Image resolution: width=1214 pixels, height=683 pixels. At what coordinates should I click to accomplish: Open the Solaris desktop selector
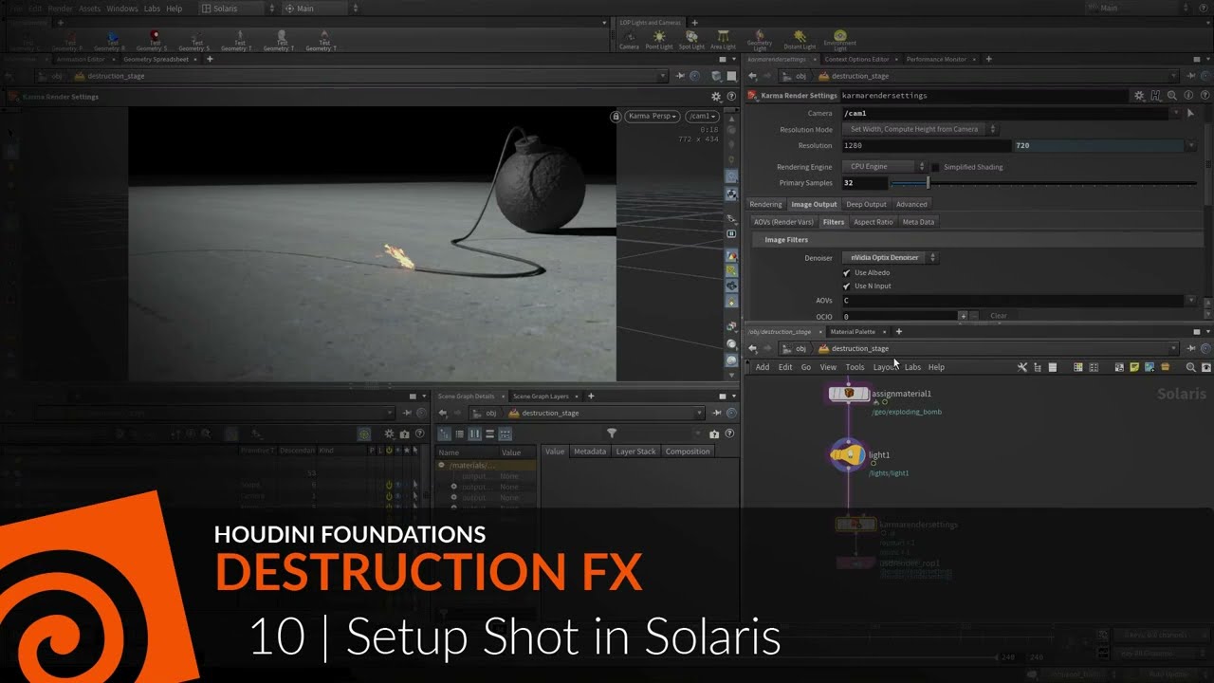coord(238,9)
